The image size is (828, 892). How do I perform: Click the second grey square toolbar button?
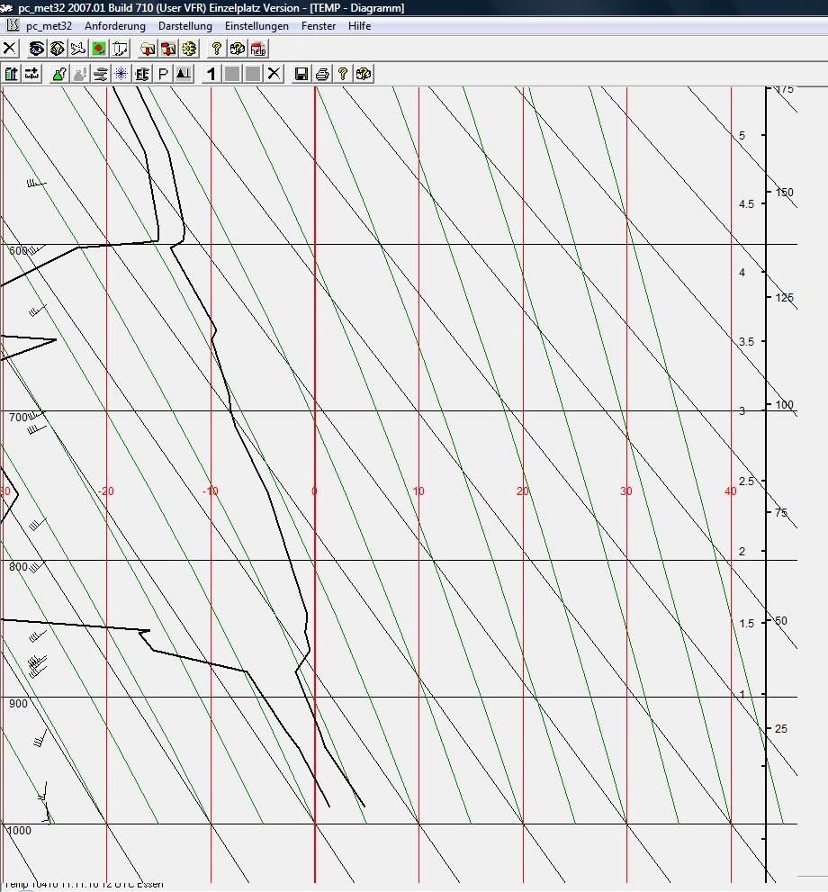253,74
